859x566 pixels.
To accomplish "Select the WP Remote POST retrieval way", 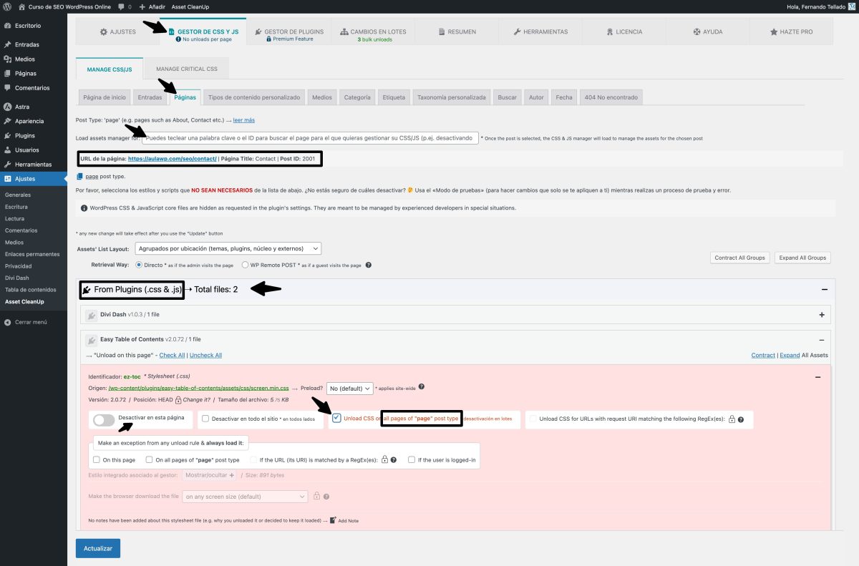I will point(245,265).
